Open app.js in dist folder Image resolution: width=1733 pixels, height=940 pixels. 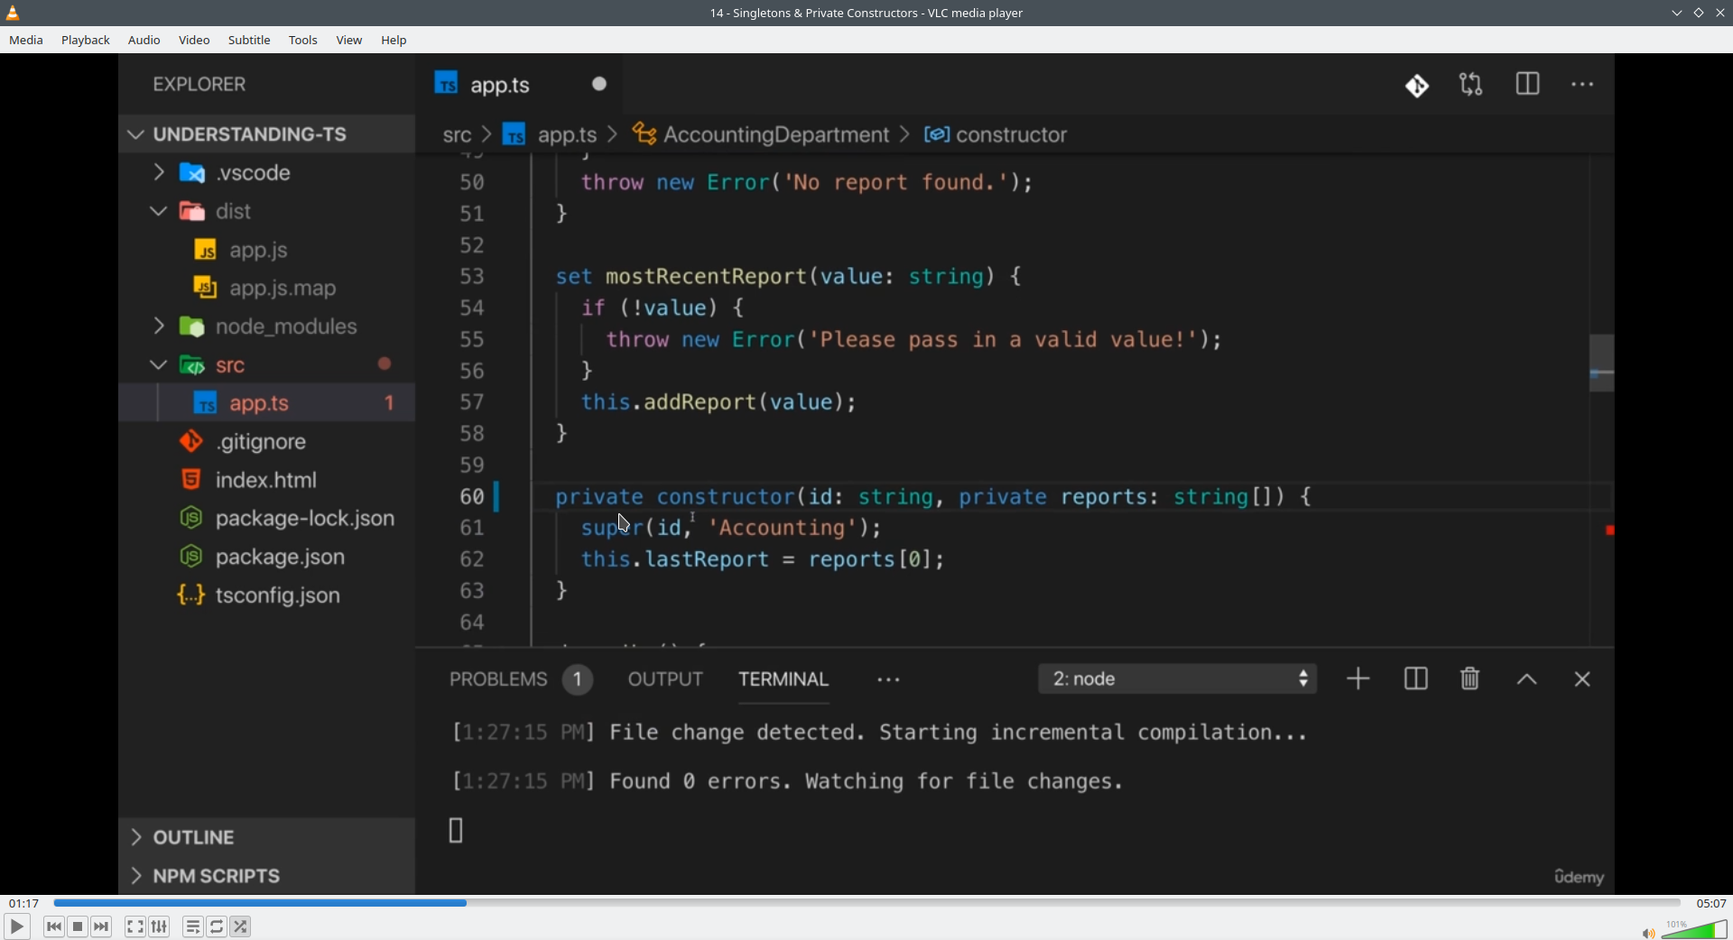tap(266, 250)
